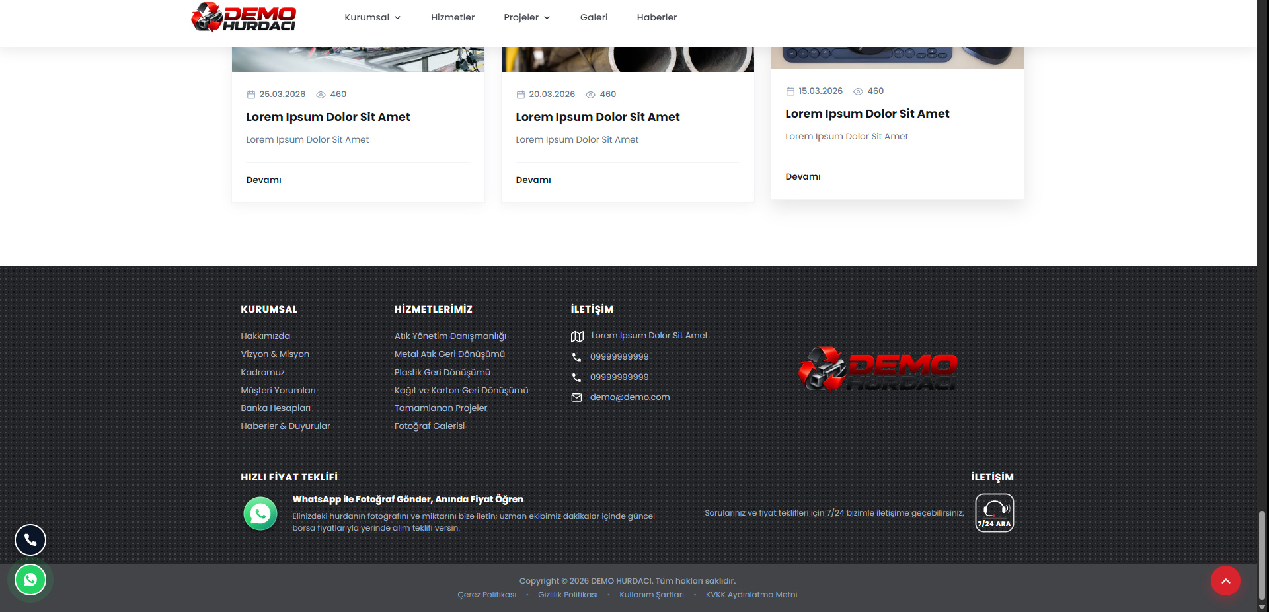
Task: Open the Fotoğraf Galerisi footer link
Action: click(x=430, y=426)
